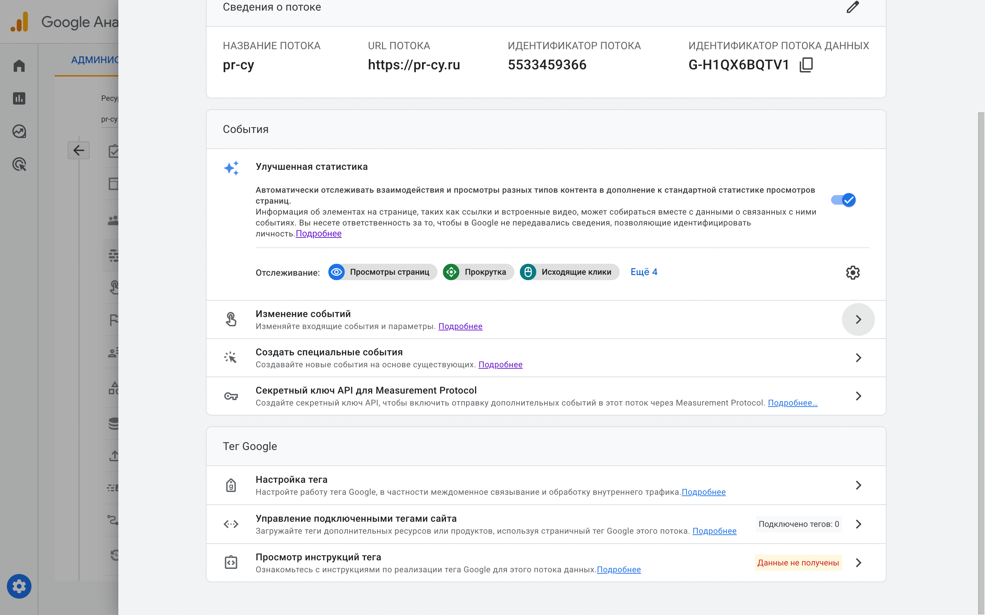
Task: Click the Подключено тегов: 0 badge
Action: (799, 524)
